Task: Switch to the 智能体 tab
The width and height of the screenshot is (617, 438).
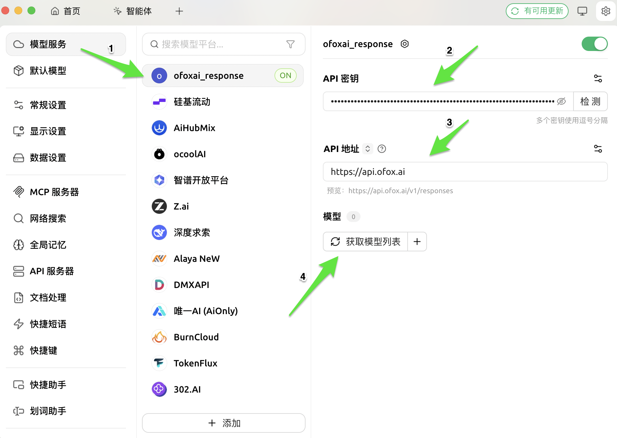Action: click(132, 11)
